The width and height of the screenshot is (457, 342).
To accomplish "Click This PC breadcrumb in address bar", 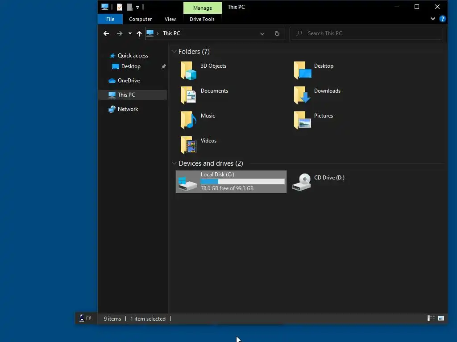I will (172, 33).
